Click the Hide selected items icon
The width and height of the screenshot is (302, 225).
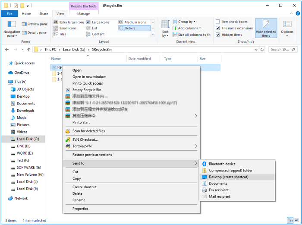pos(266,26)
